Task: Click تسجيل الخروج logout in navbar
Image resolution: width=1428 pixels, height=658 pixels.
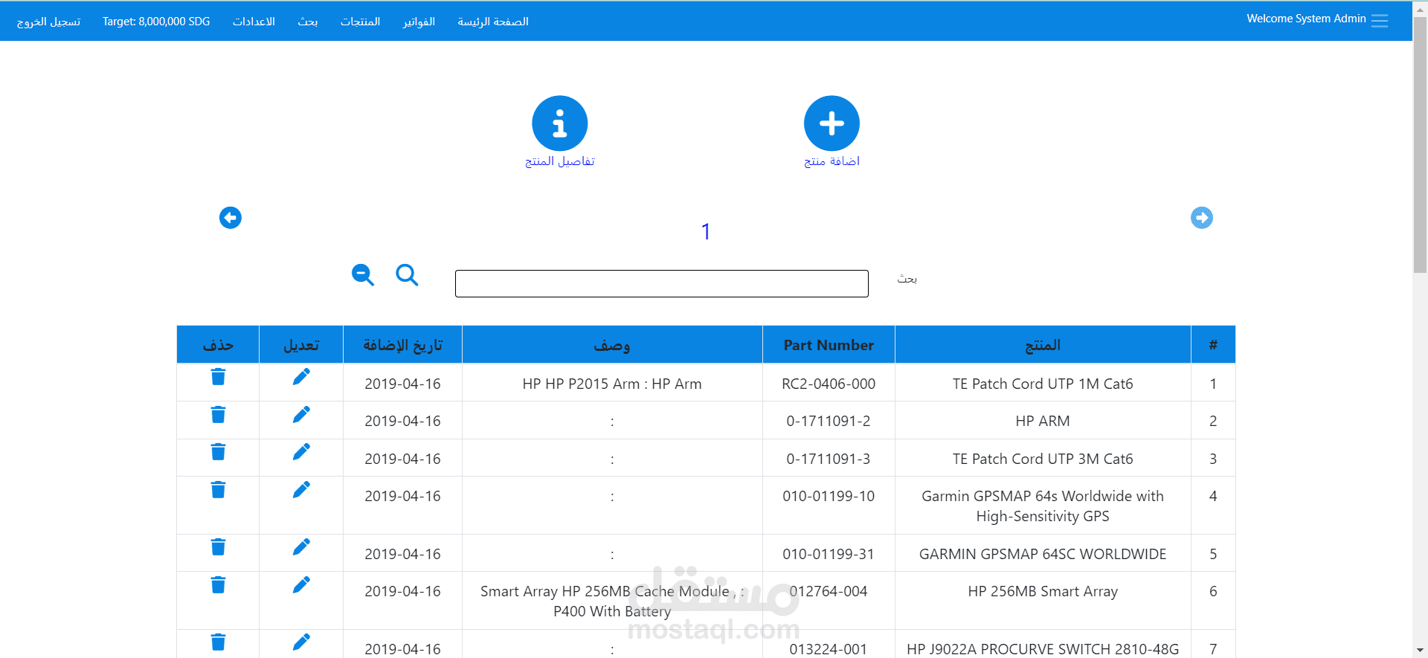Action: click(x=48, y=22)
